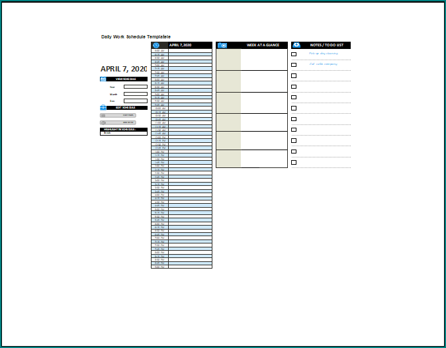The width and height of the screenshot is (446, 348).
Task: Check the box for Call cable company
Action: pyautogui.click(x=294, y=65)
